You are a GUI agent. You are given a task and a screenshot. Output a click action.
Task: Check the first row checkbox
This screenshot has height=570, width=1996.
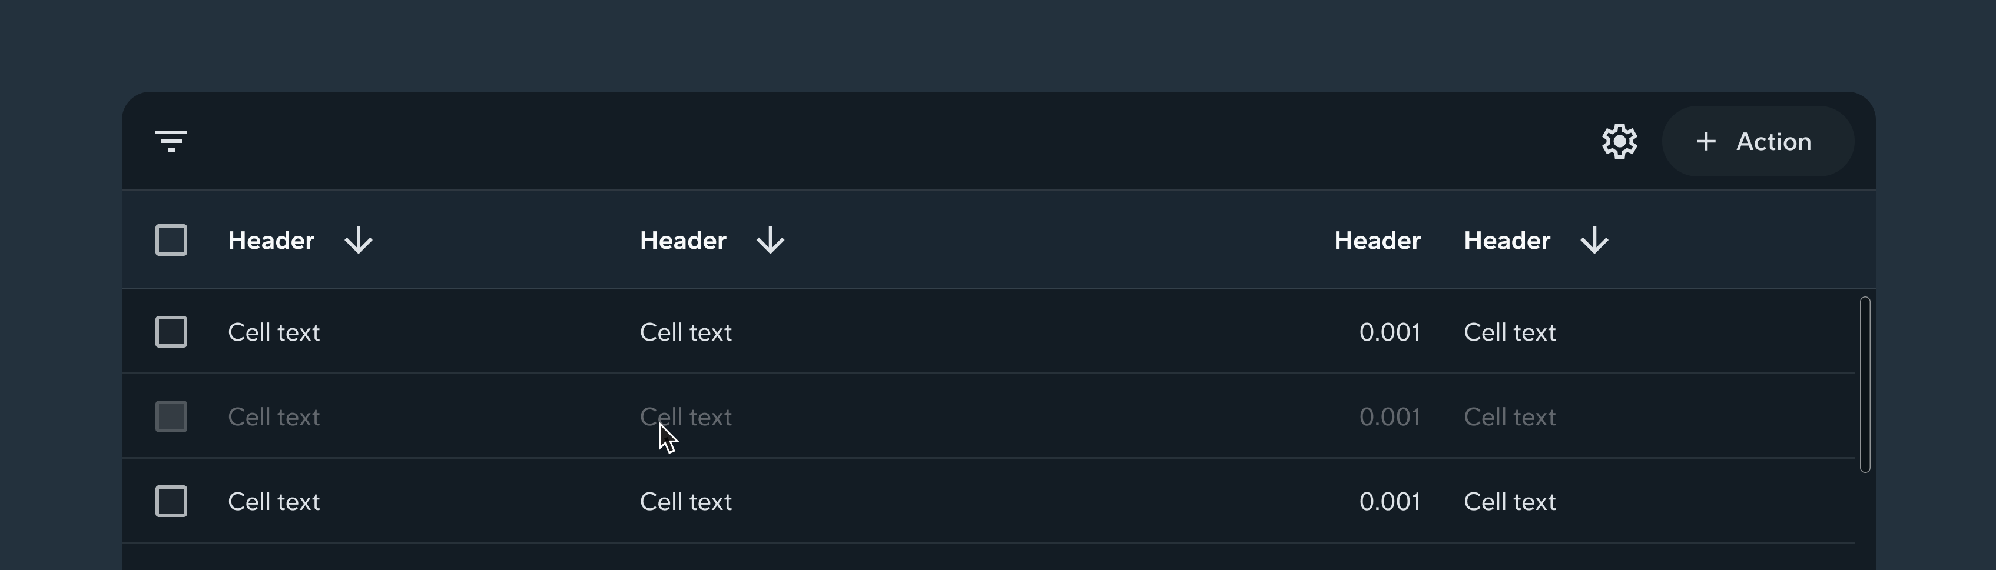pos(171,332)
